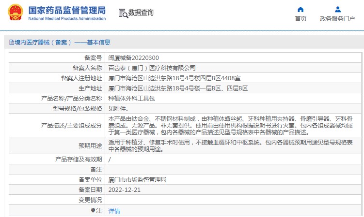The image size is (364, 217).
Task: Click the slash value for 产品存储及有效期
Action: [x=110, y=159]
